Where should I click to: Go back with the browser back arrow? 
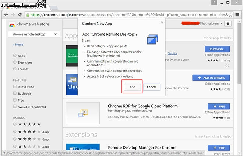tap(6, 15)
